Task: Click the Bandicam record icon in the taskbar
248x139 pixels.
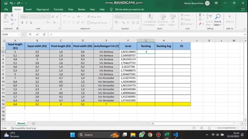Action: [158, 135]
